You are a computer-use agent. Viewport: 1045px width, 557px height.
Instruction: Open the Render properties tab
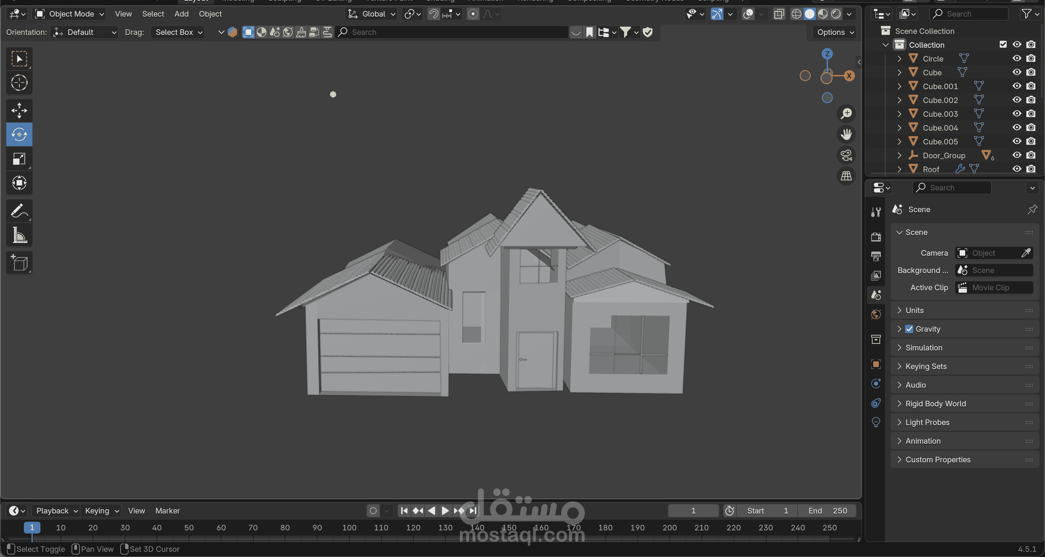[x=876, y=236]
